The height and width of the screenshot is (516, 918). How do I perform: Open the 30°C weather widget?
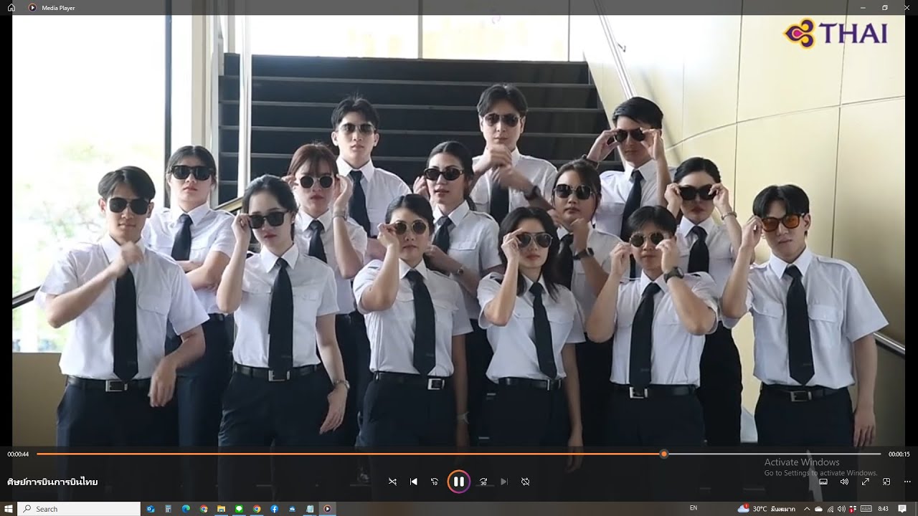tap(767, 509)
